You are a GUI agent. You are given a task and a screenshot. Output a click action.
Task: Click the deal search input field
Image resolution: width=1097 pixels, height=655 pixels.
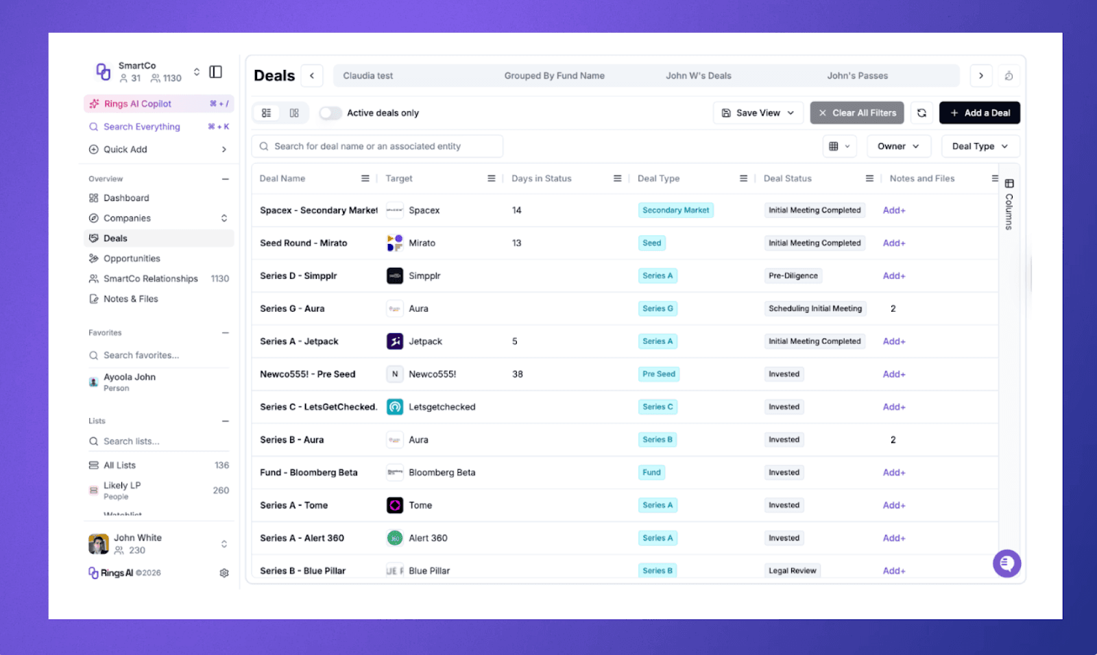pyautogui.click(x=377, y=146)
